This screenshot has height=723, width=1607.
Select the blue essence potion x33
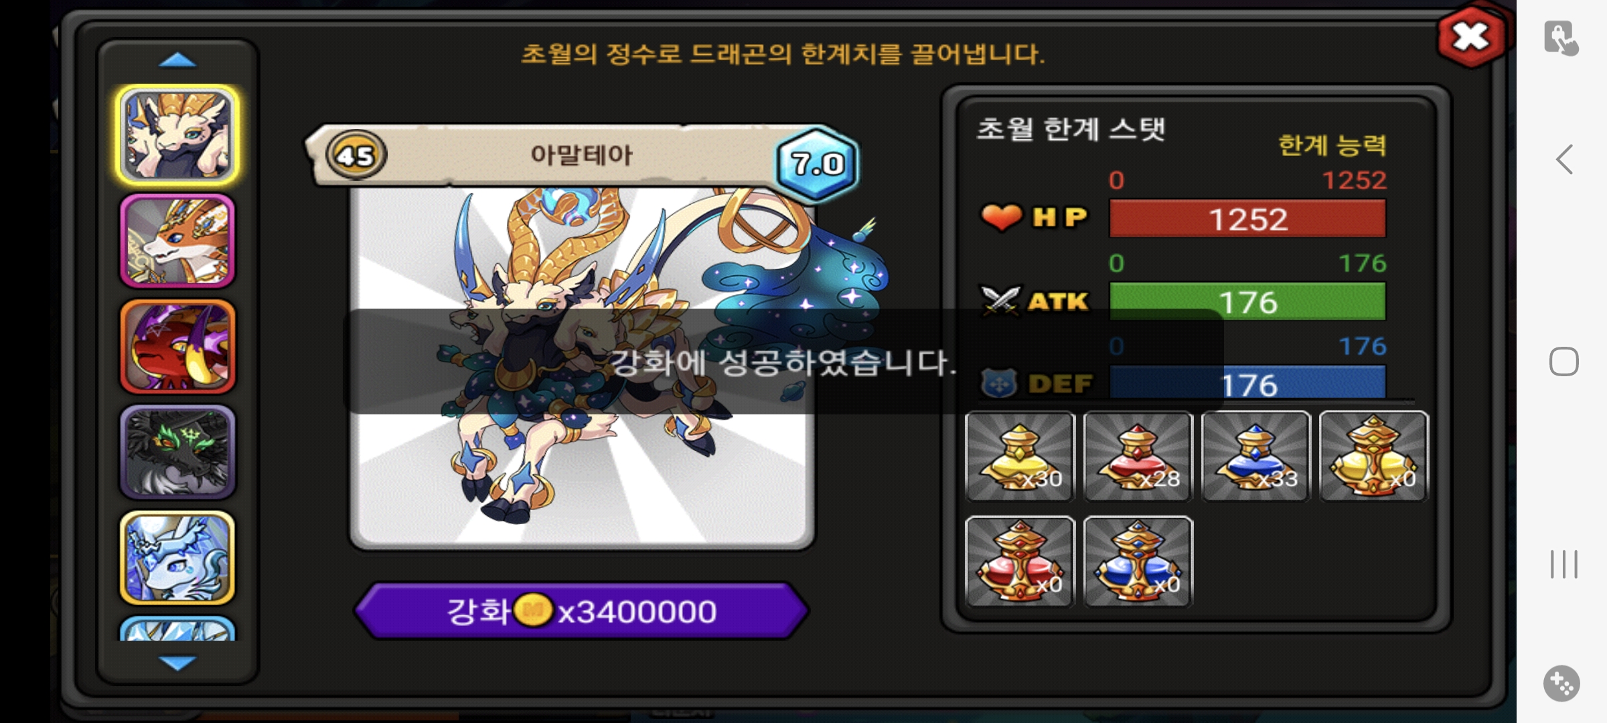coord(1255,456)
